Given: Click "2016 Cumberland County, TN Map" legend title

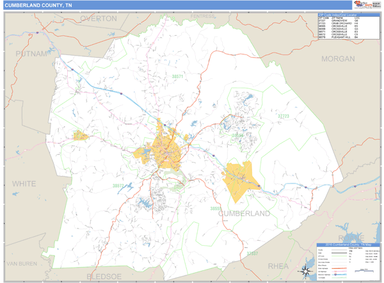Looking at the screenshot, I should pos(348,245).
